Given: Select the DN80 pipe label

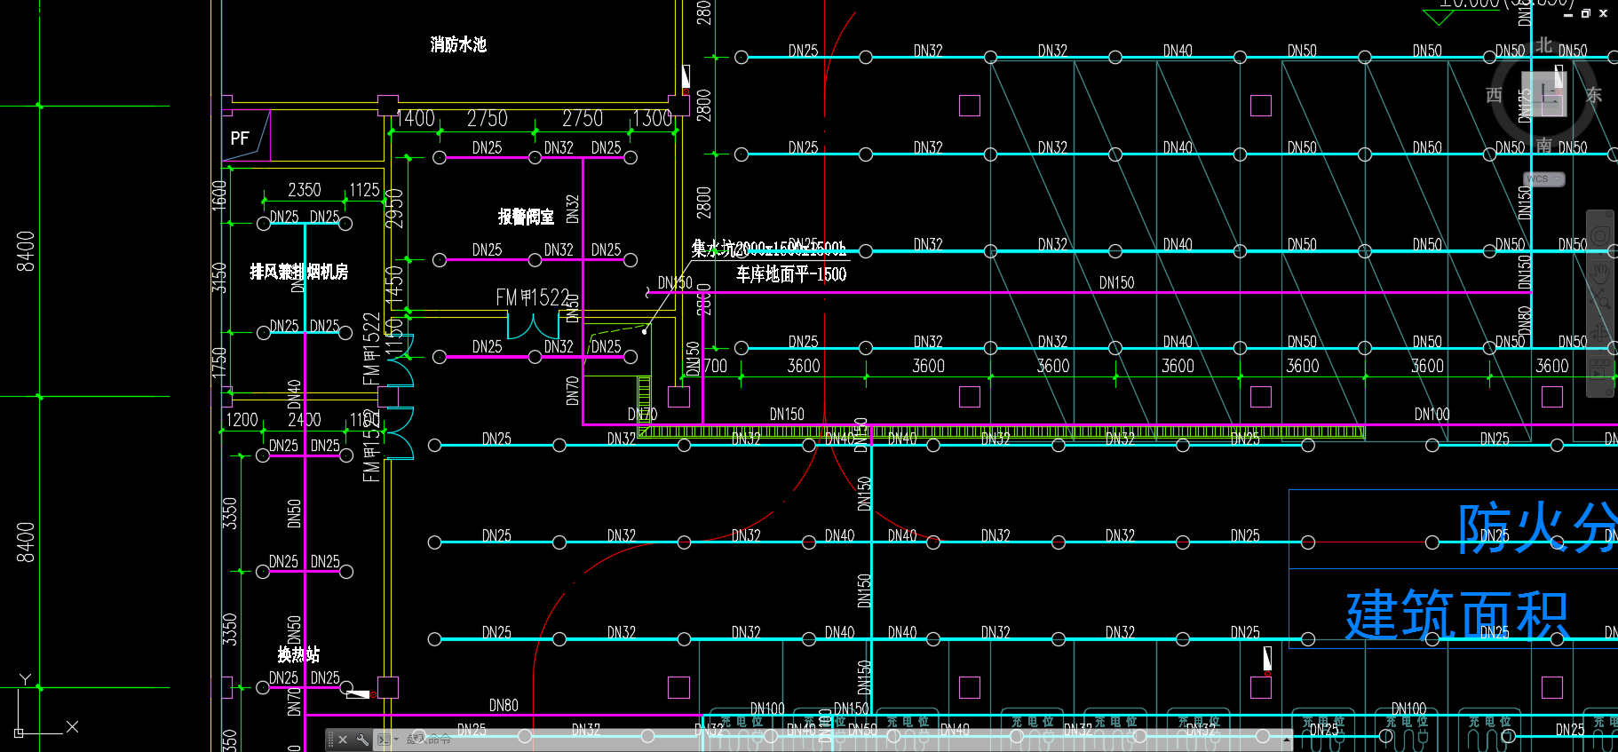Looking at the screenshot, I should pos(504,706).
